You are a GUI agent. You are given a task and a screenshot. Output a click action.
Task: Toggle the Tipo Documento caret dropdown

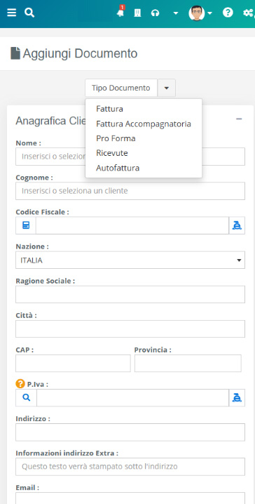pos(167,88)
